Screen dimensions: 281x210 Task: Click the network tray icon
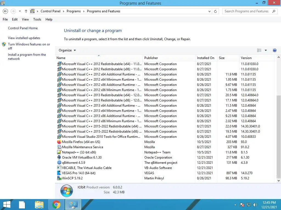pos(249,205)
